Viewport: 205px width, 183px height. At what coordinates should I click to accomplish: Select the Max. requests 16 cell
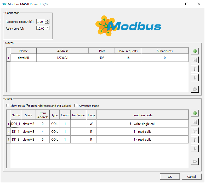pos(128,58)
